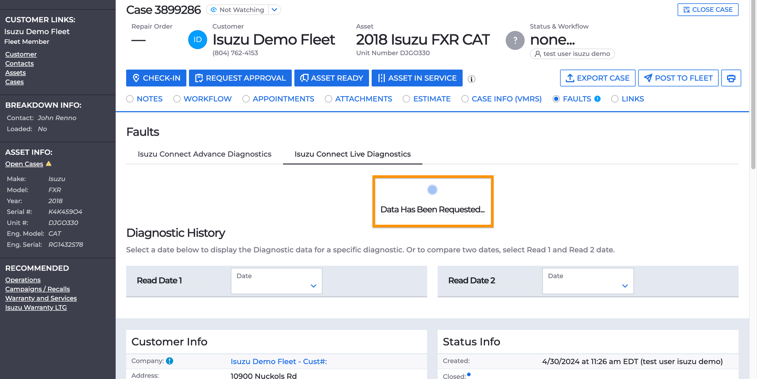The width and height of the screenshot is (757, 379).
Task: Click the Request Approval button
Action: point(240,78)
